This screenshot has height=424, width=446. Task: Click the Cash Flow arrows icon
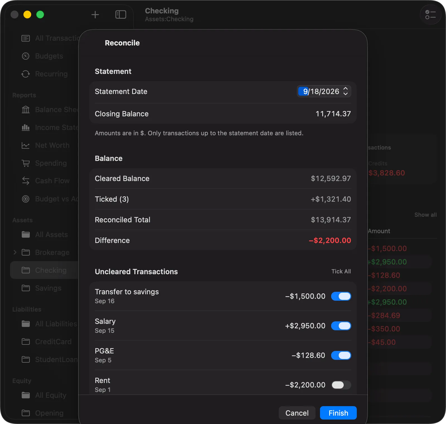point(26,181)
